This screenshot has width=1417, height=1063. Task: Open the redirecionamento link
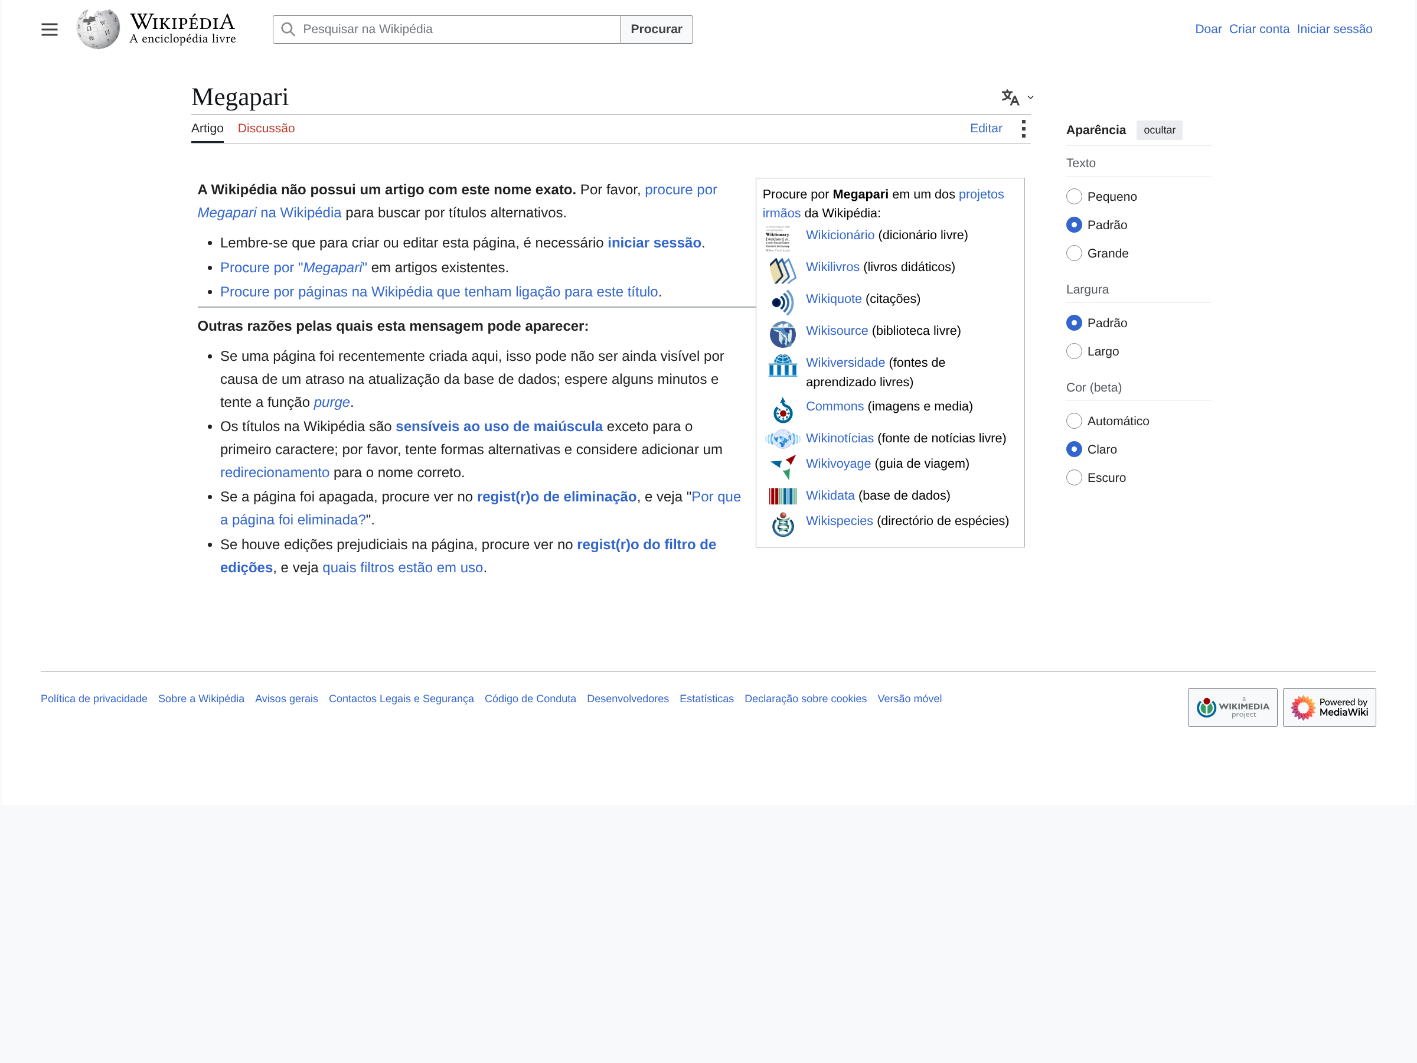(275, 473)
